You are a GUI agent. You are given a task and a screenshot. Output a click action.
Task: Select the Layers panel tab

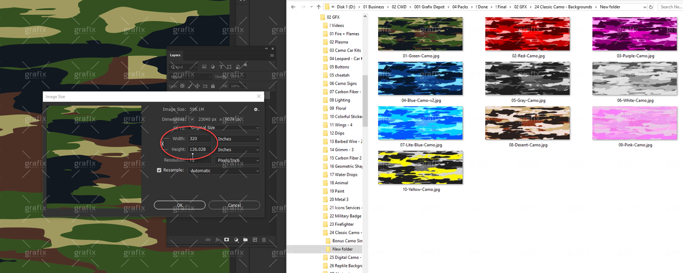(x=175, y=55)
